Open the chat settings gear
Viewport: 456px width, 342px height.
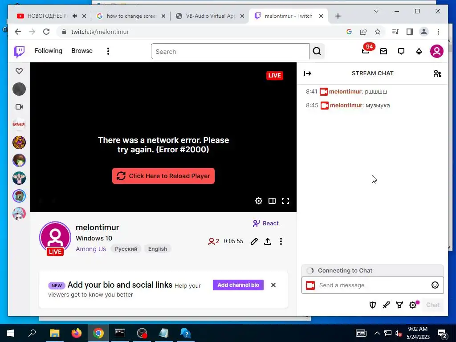(x=413, y=305)
